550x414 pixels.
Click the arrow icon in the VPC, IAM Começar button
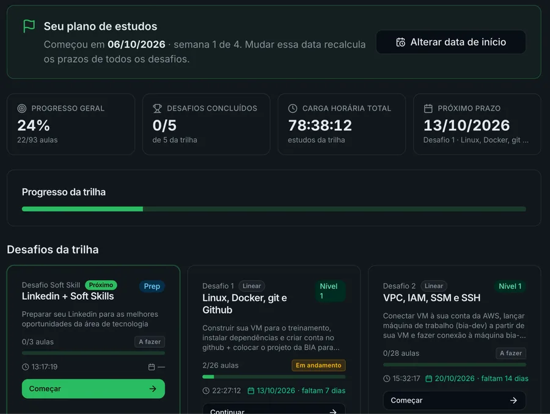(513, 401)
